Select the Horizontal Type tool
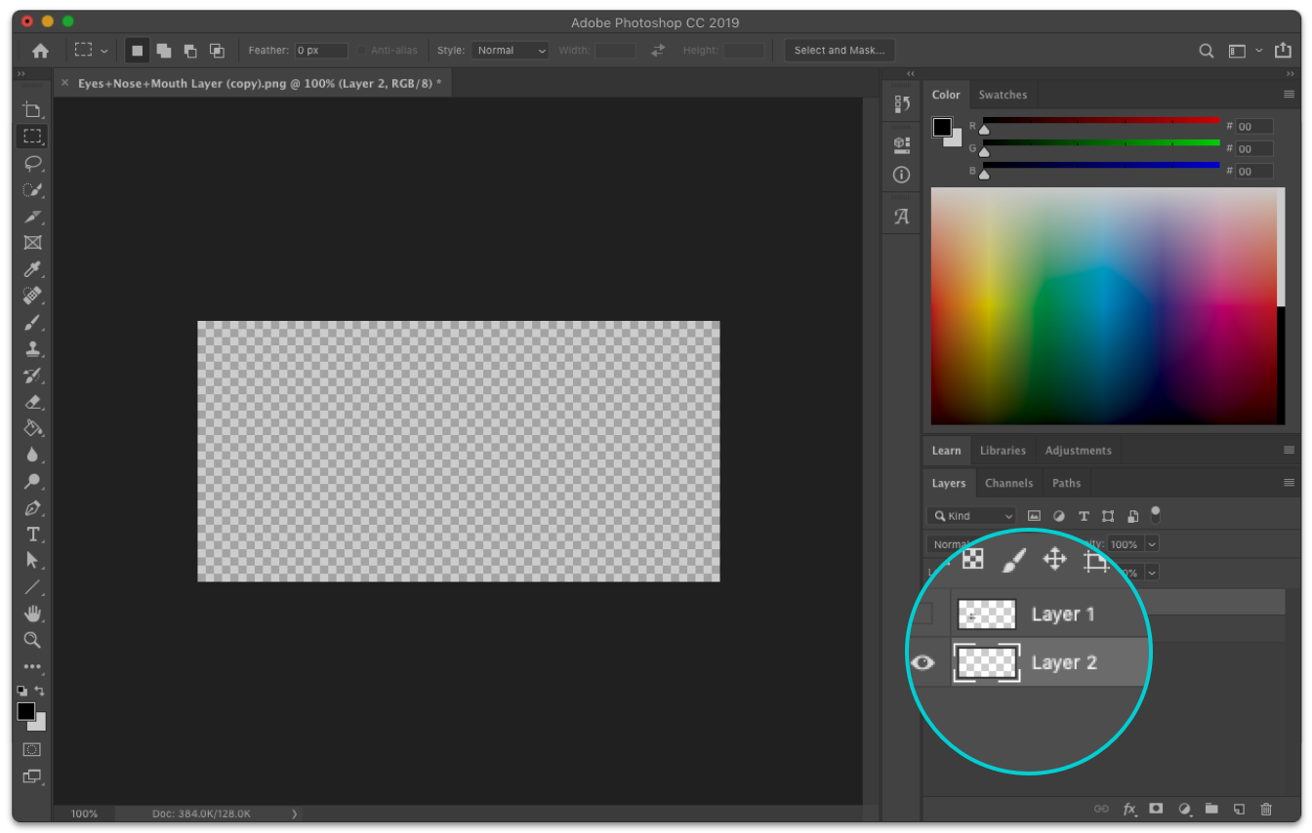 pos(32,534)
